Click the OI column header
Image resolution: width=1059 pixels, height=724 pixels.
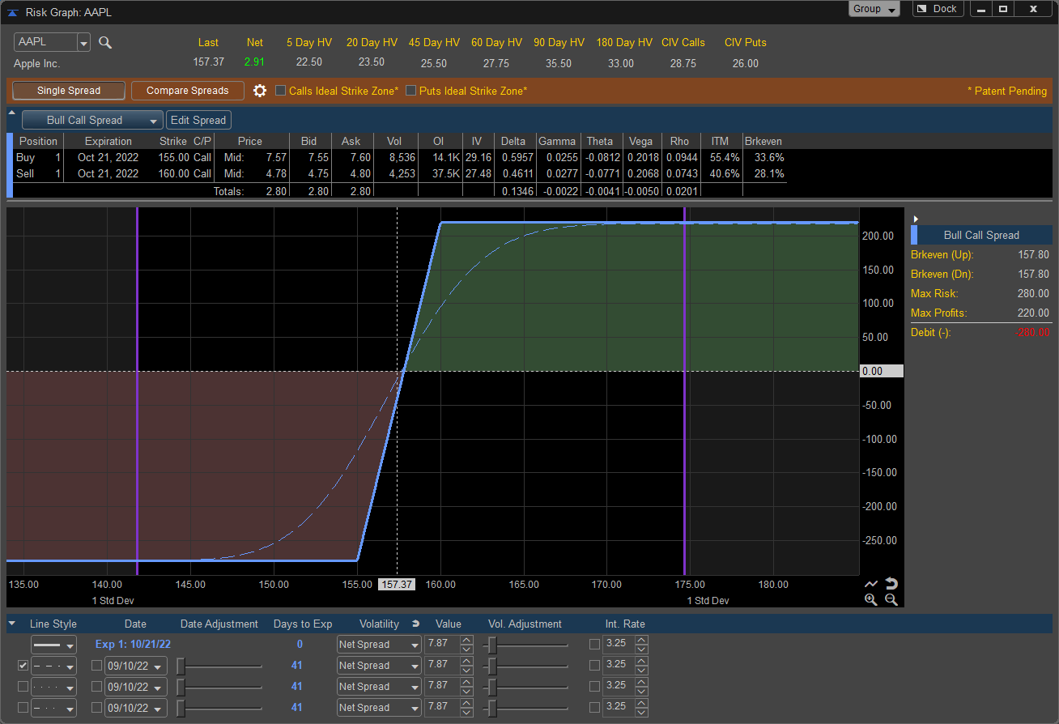tap(439, 141)
